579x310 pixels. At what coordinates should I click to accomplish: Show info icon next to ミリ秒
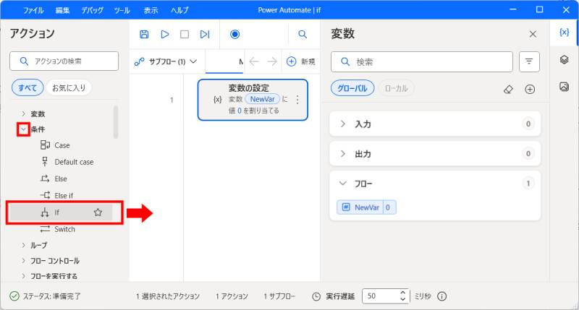tap(441, 296)
